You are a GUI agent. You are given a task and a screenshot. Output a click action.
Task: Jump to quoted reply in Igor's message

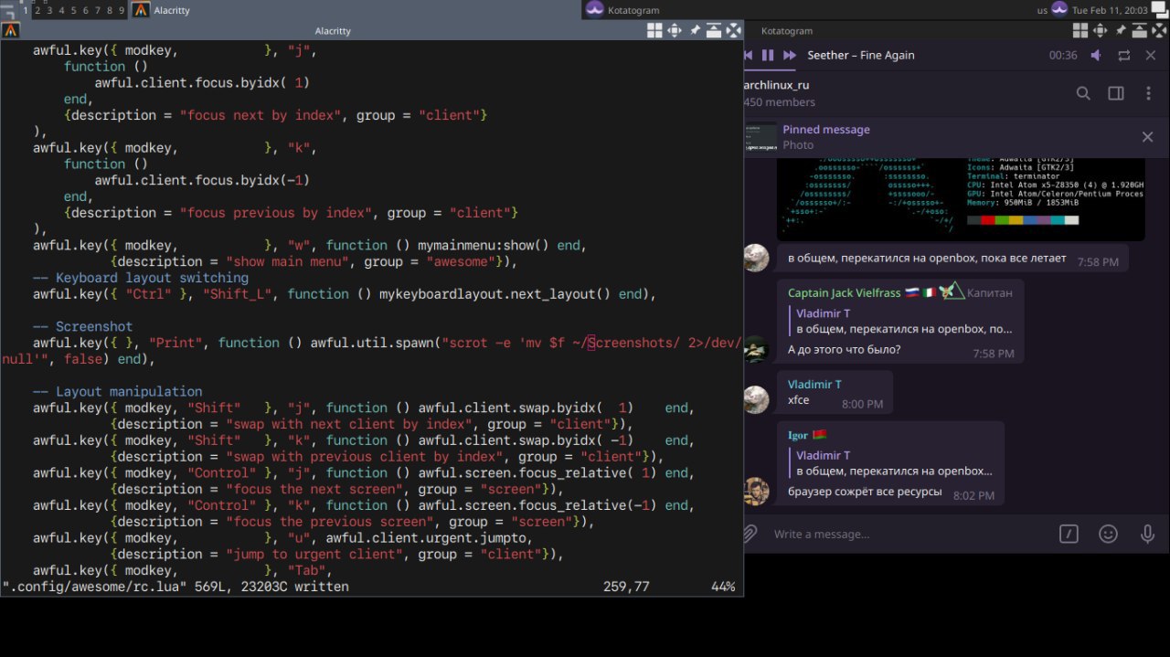pyautogui.click(x=893, y=462)
